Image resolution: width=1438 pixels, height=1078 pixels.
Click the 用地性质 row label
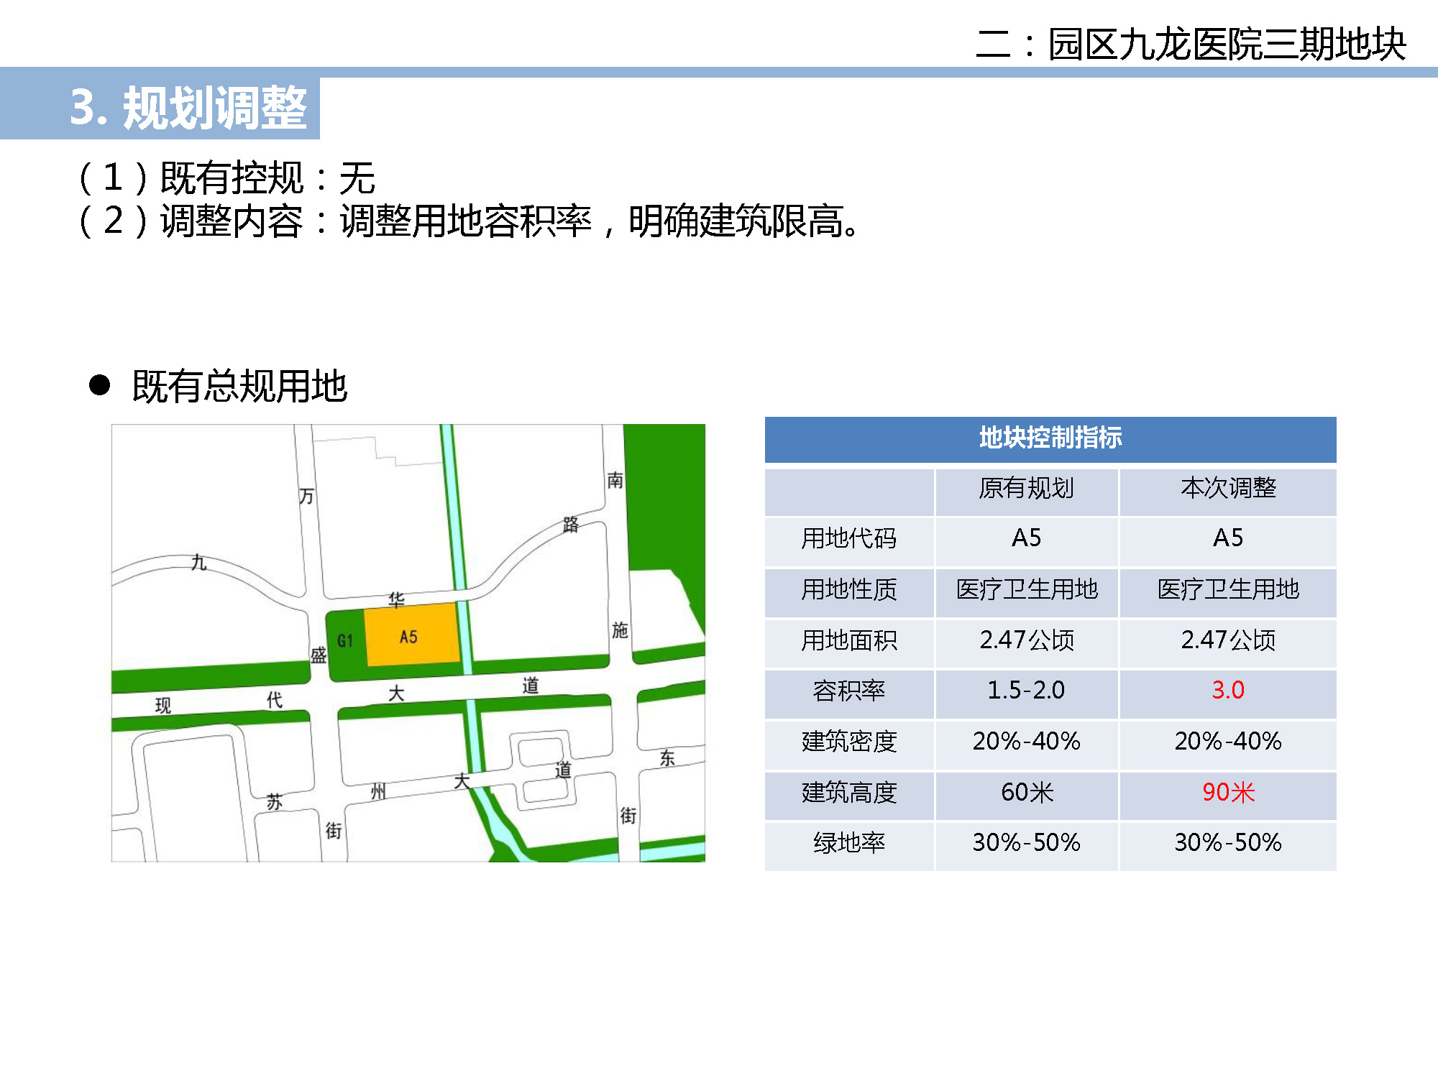(848, 590)
